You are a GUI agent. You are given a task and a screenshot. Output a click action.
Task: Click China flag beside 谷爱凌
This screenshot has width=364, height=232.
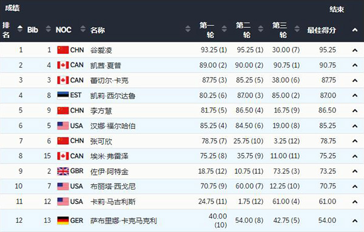(63, 50)
